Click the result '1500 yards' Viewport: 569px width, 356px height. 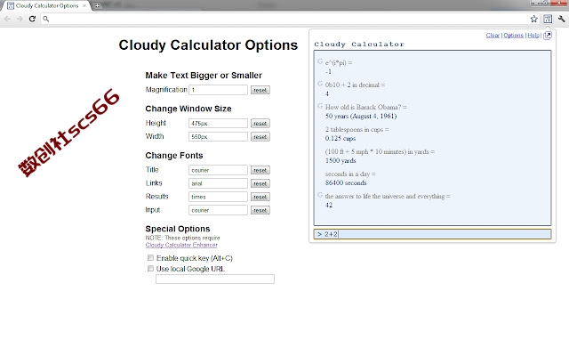(341, 160)
